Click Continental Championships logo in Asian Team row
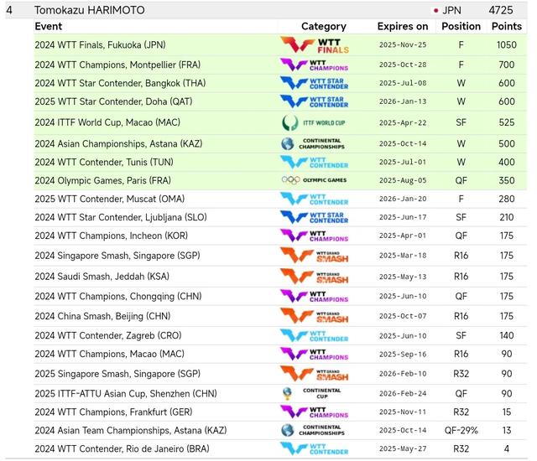537x461 pixels. pos(313,430)
